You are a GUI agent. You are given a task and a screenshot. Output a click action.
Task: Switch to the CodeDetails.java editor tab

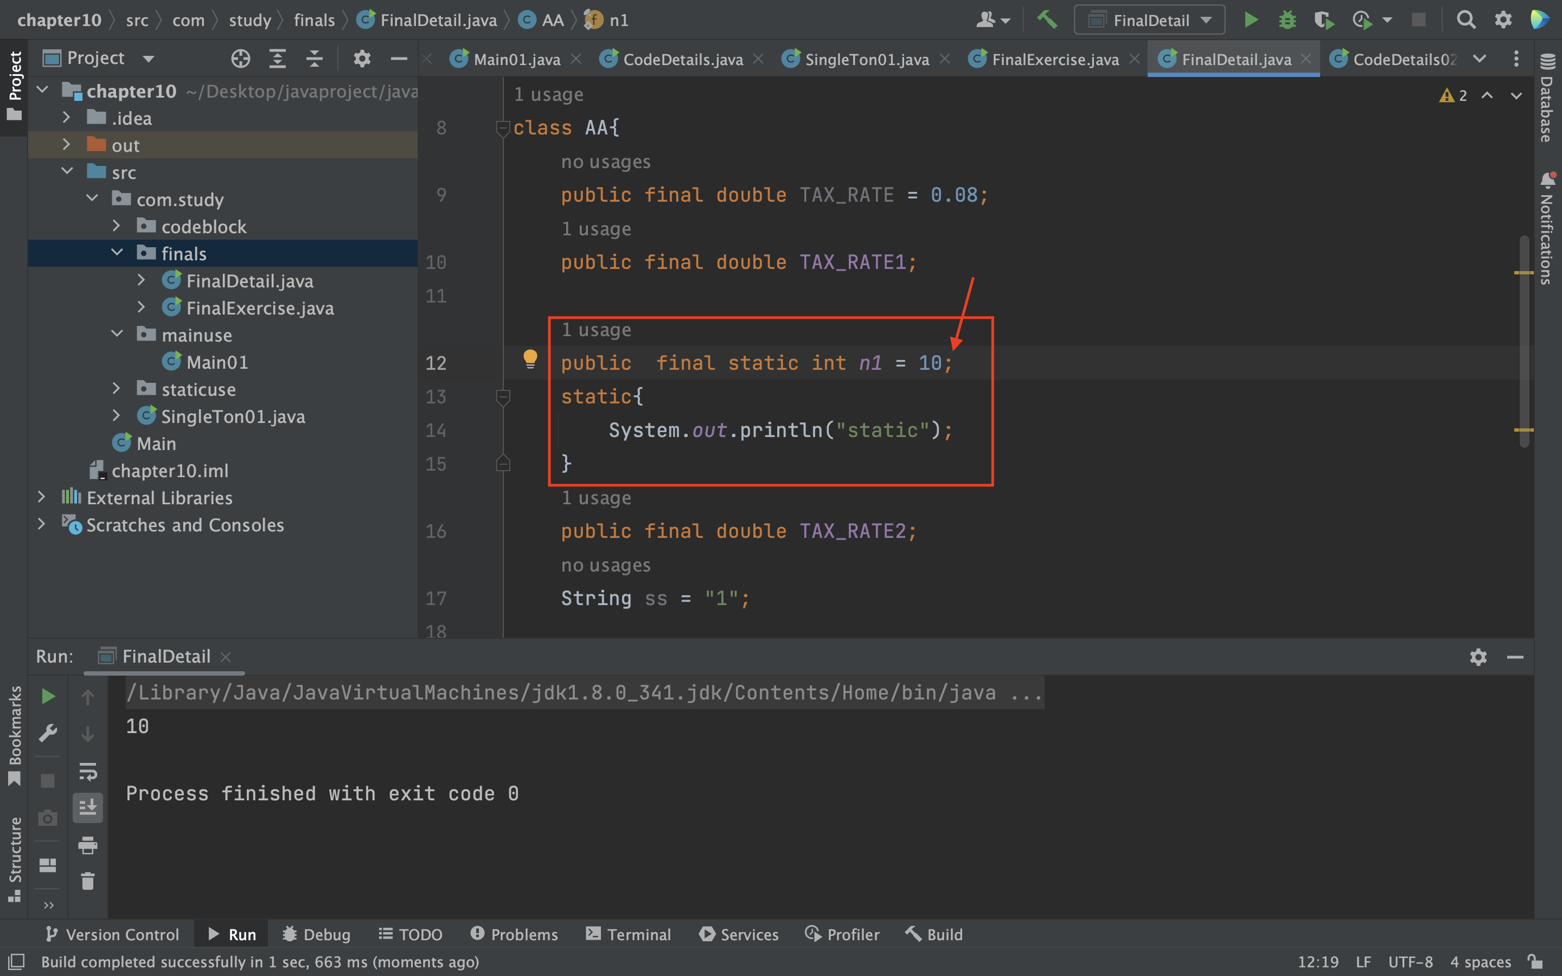point(682,60)
